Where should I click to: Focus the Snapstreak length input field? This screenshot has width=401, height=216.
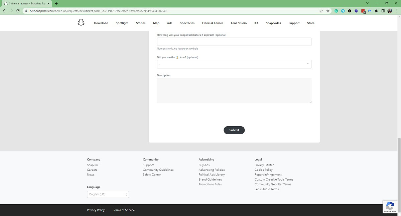[234, 42]
